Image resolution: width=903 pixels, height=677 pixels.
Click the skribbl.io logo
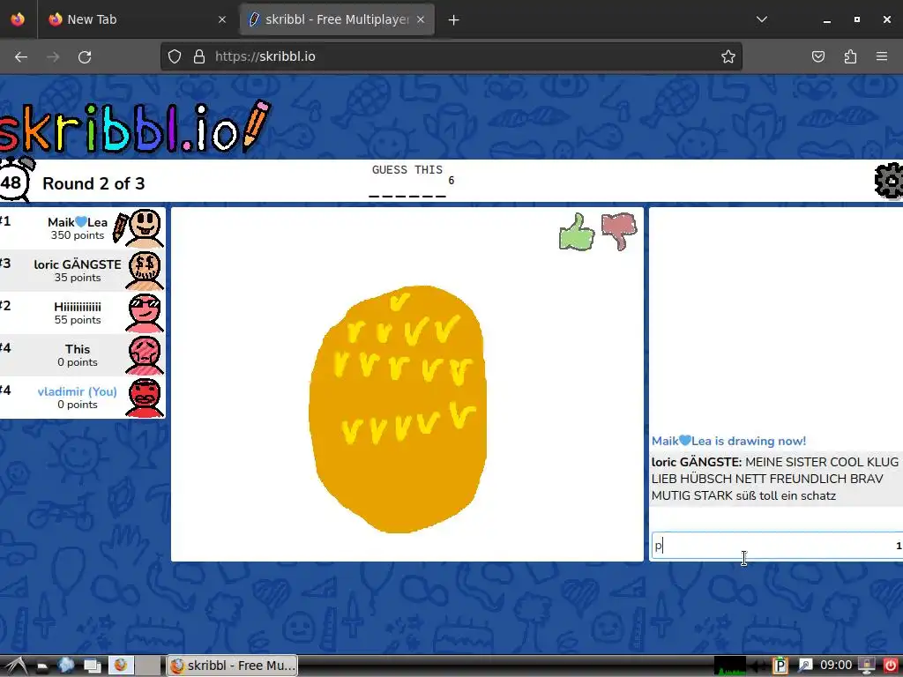(134, 127)
